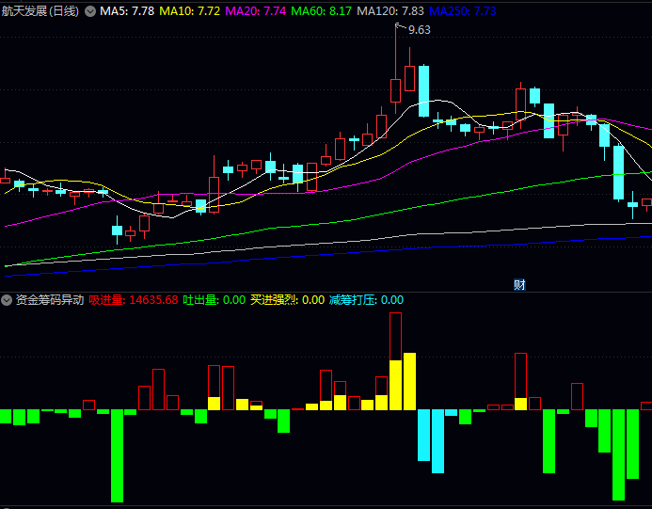This screenshot has width=652, height=509.
Task: Click the 9.63 high price annotation
Action: (419, 30)
